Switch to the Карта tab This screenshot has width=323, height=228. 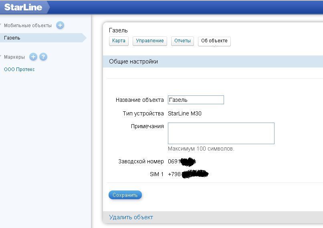pos(119,41)
